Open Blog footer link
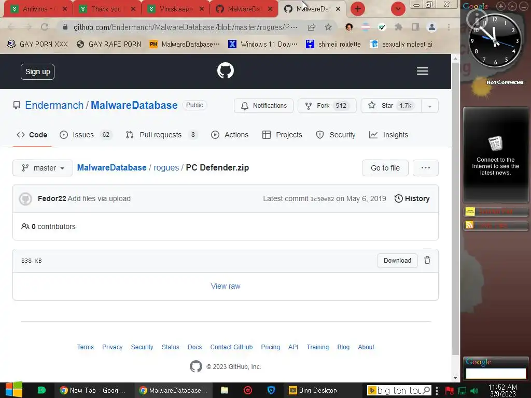Screen dimensions: 531x398 (343, 347)
